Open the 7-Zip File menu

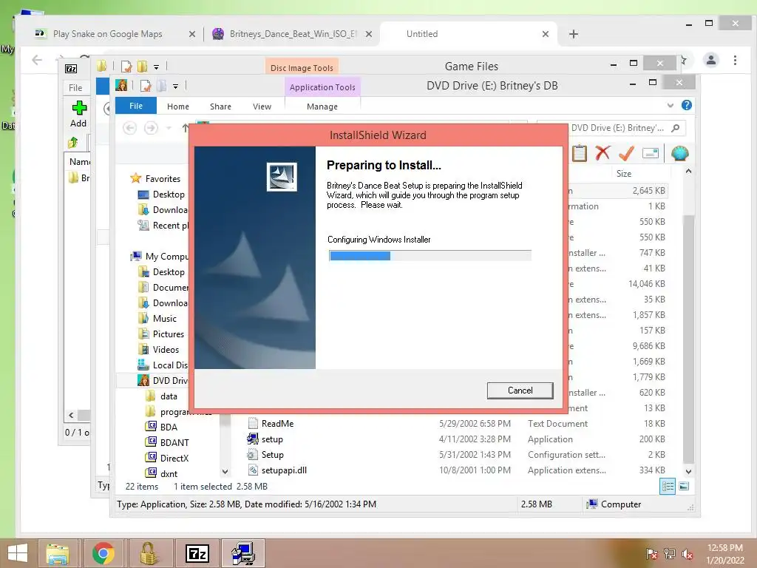click(x=75, y=87)
